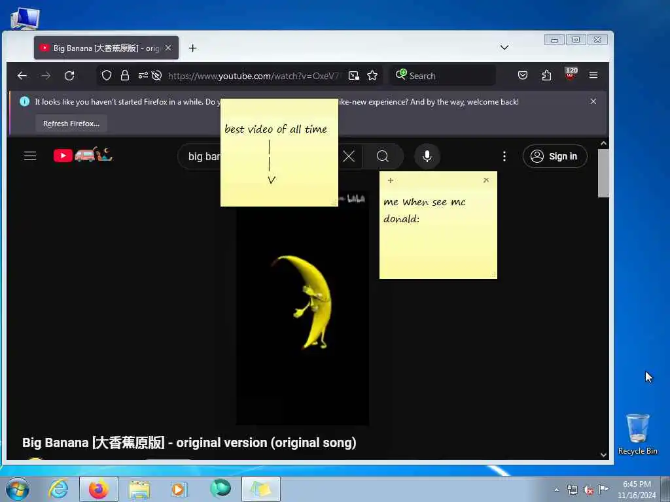Click the Big Banana video title text

[189, 443]
